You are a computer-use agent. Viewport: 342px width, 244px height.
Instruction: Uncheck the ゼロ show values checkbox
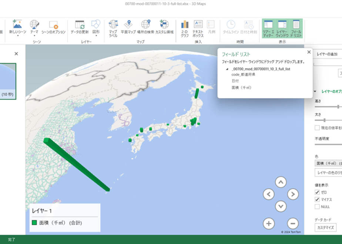(x=317, y=192)
